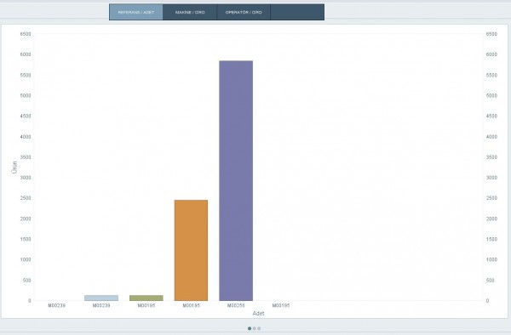511x335 pixels.
Task: Switch to the MAKINE / CIRO tab
Action: point(190,13)
